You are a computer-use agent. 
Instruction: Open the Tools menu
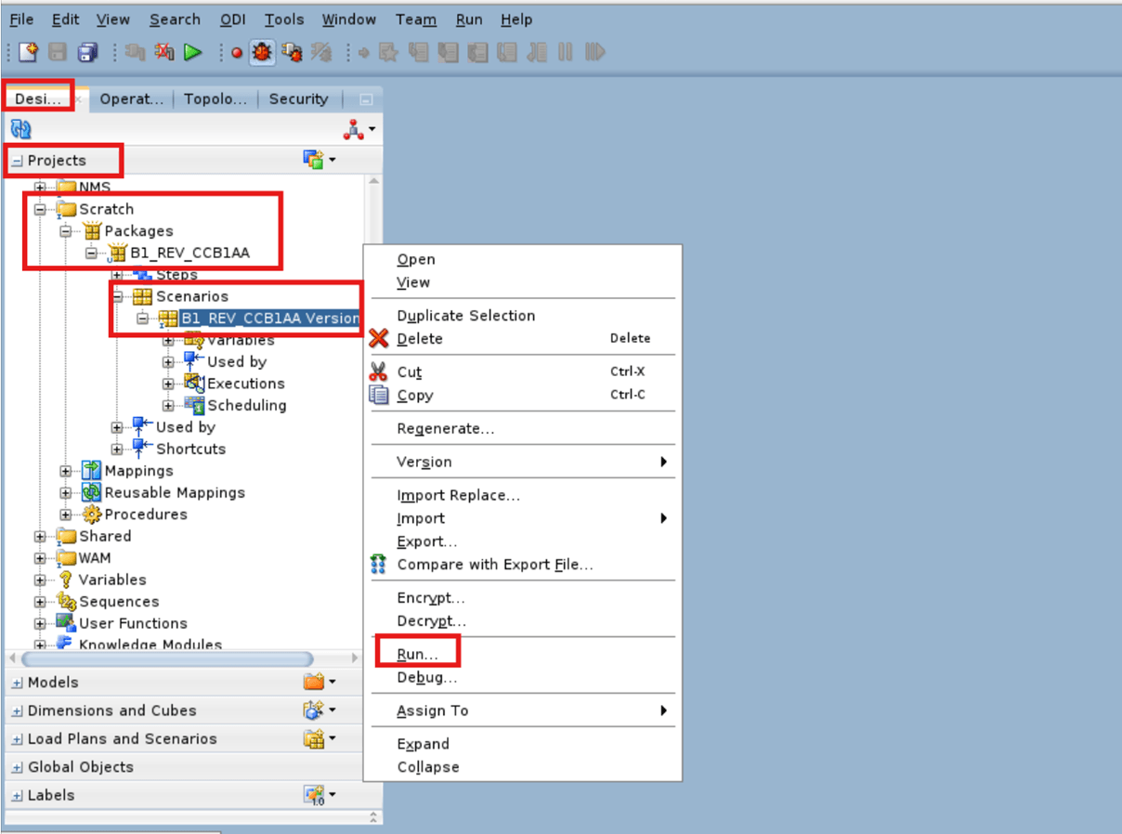(283, 20)
